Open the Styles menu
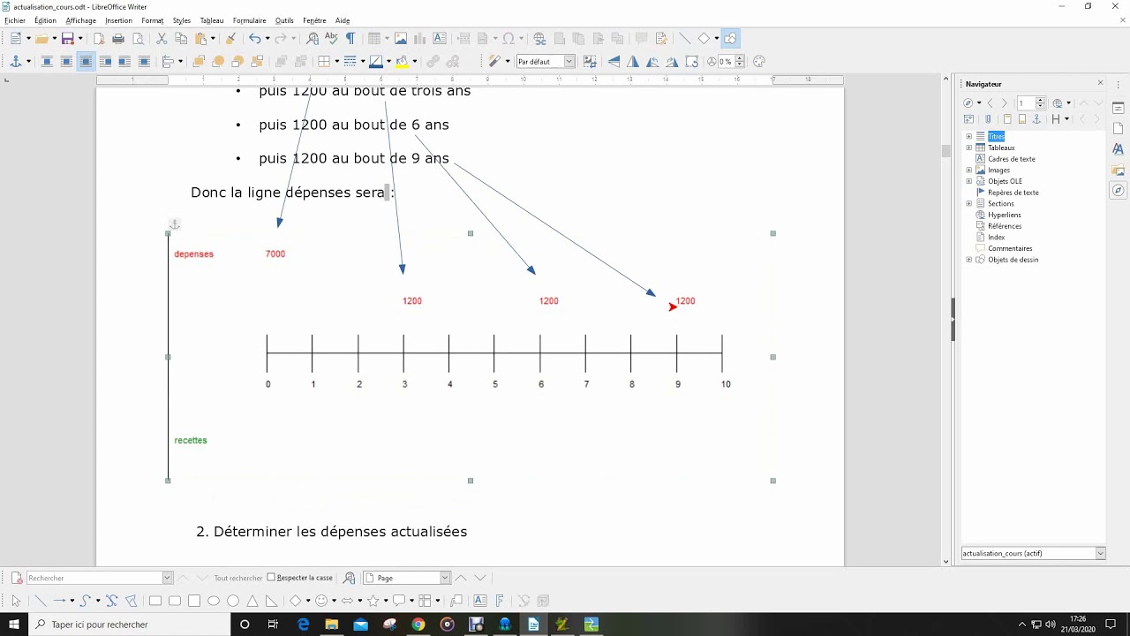The width and height of the screenshot is (1130, 636). [x=182, y=20]
